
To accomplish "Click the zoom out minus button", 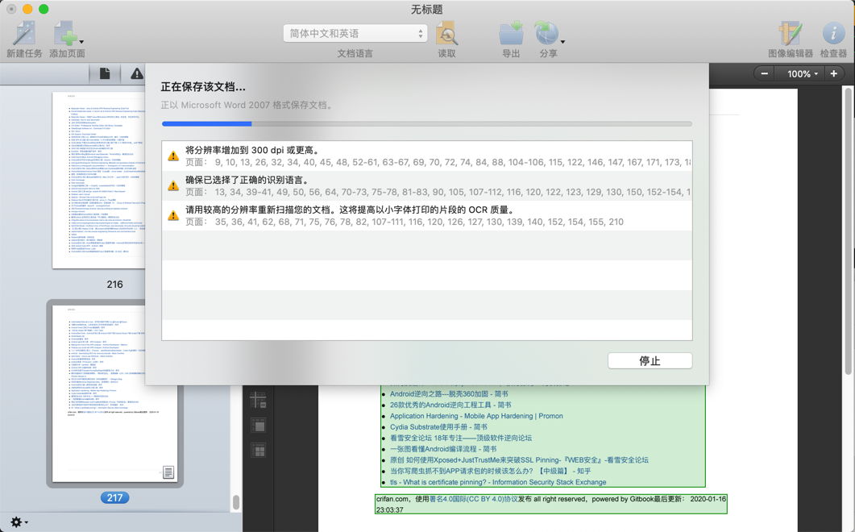I will [765, 73].
